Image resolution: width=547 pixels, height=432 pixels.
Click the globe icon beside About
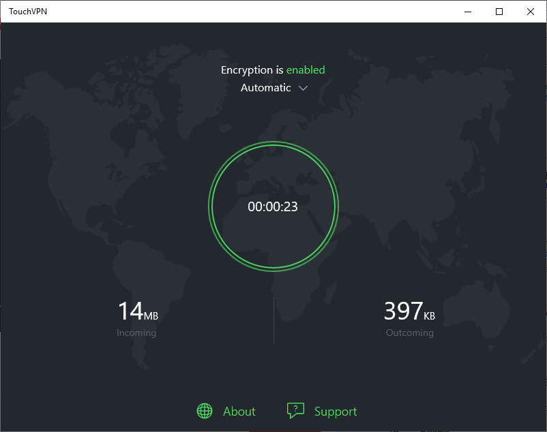point(205,411)
